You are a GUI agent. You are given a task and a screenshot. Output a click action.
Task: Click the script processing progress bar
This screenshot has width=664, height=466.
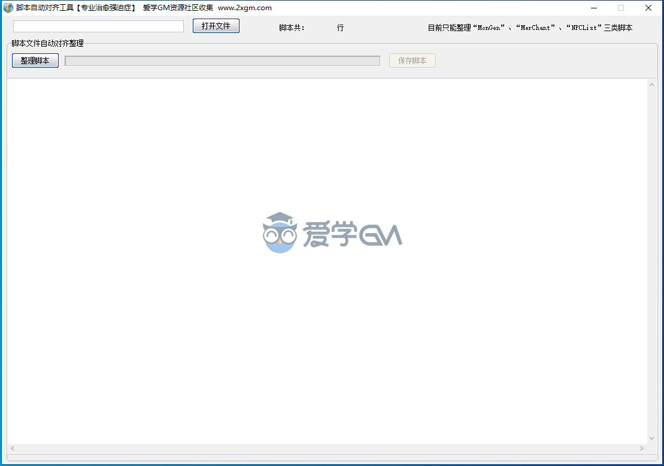(222, 61)
